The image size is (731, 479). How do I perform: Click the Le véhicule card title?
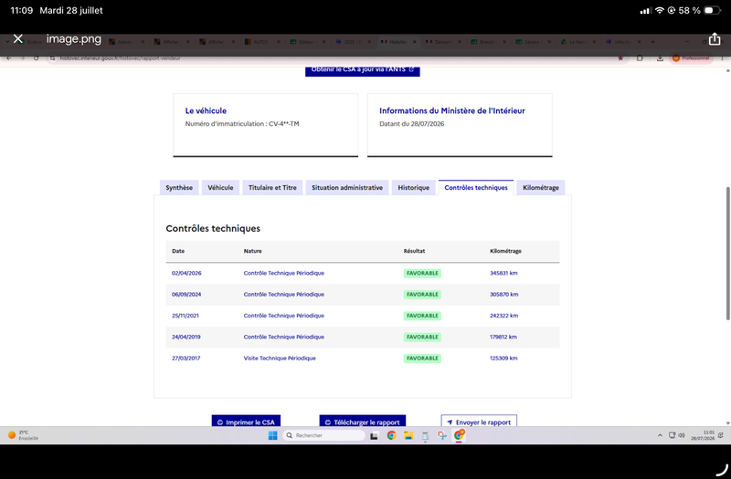[x=206, y=110]
